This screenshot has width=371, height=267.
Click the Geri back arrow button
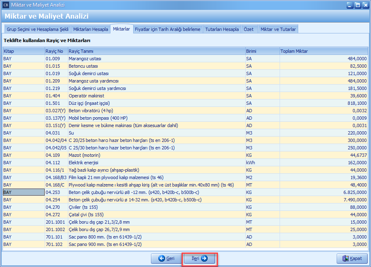[x=166, y=259]
